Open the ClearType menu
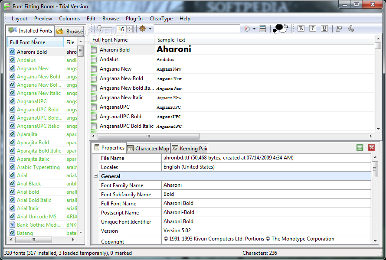The width and height of the screenshot is (386, 260). point(161,19)
